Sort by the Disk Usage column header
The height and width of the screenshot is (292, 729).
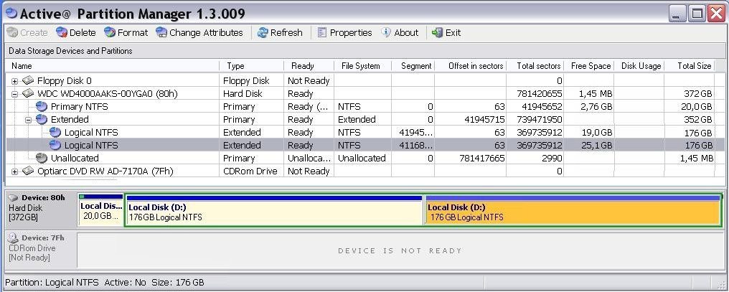pos(639,66)
